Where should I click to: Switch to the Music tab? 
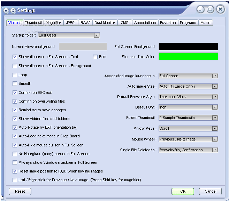[205, 23]
